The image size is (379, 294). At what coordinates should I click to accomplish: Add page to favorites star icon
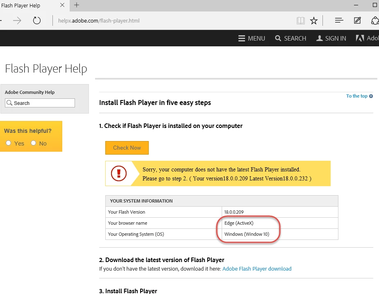tap(314, 21)
